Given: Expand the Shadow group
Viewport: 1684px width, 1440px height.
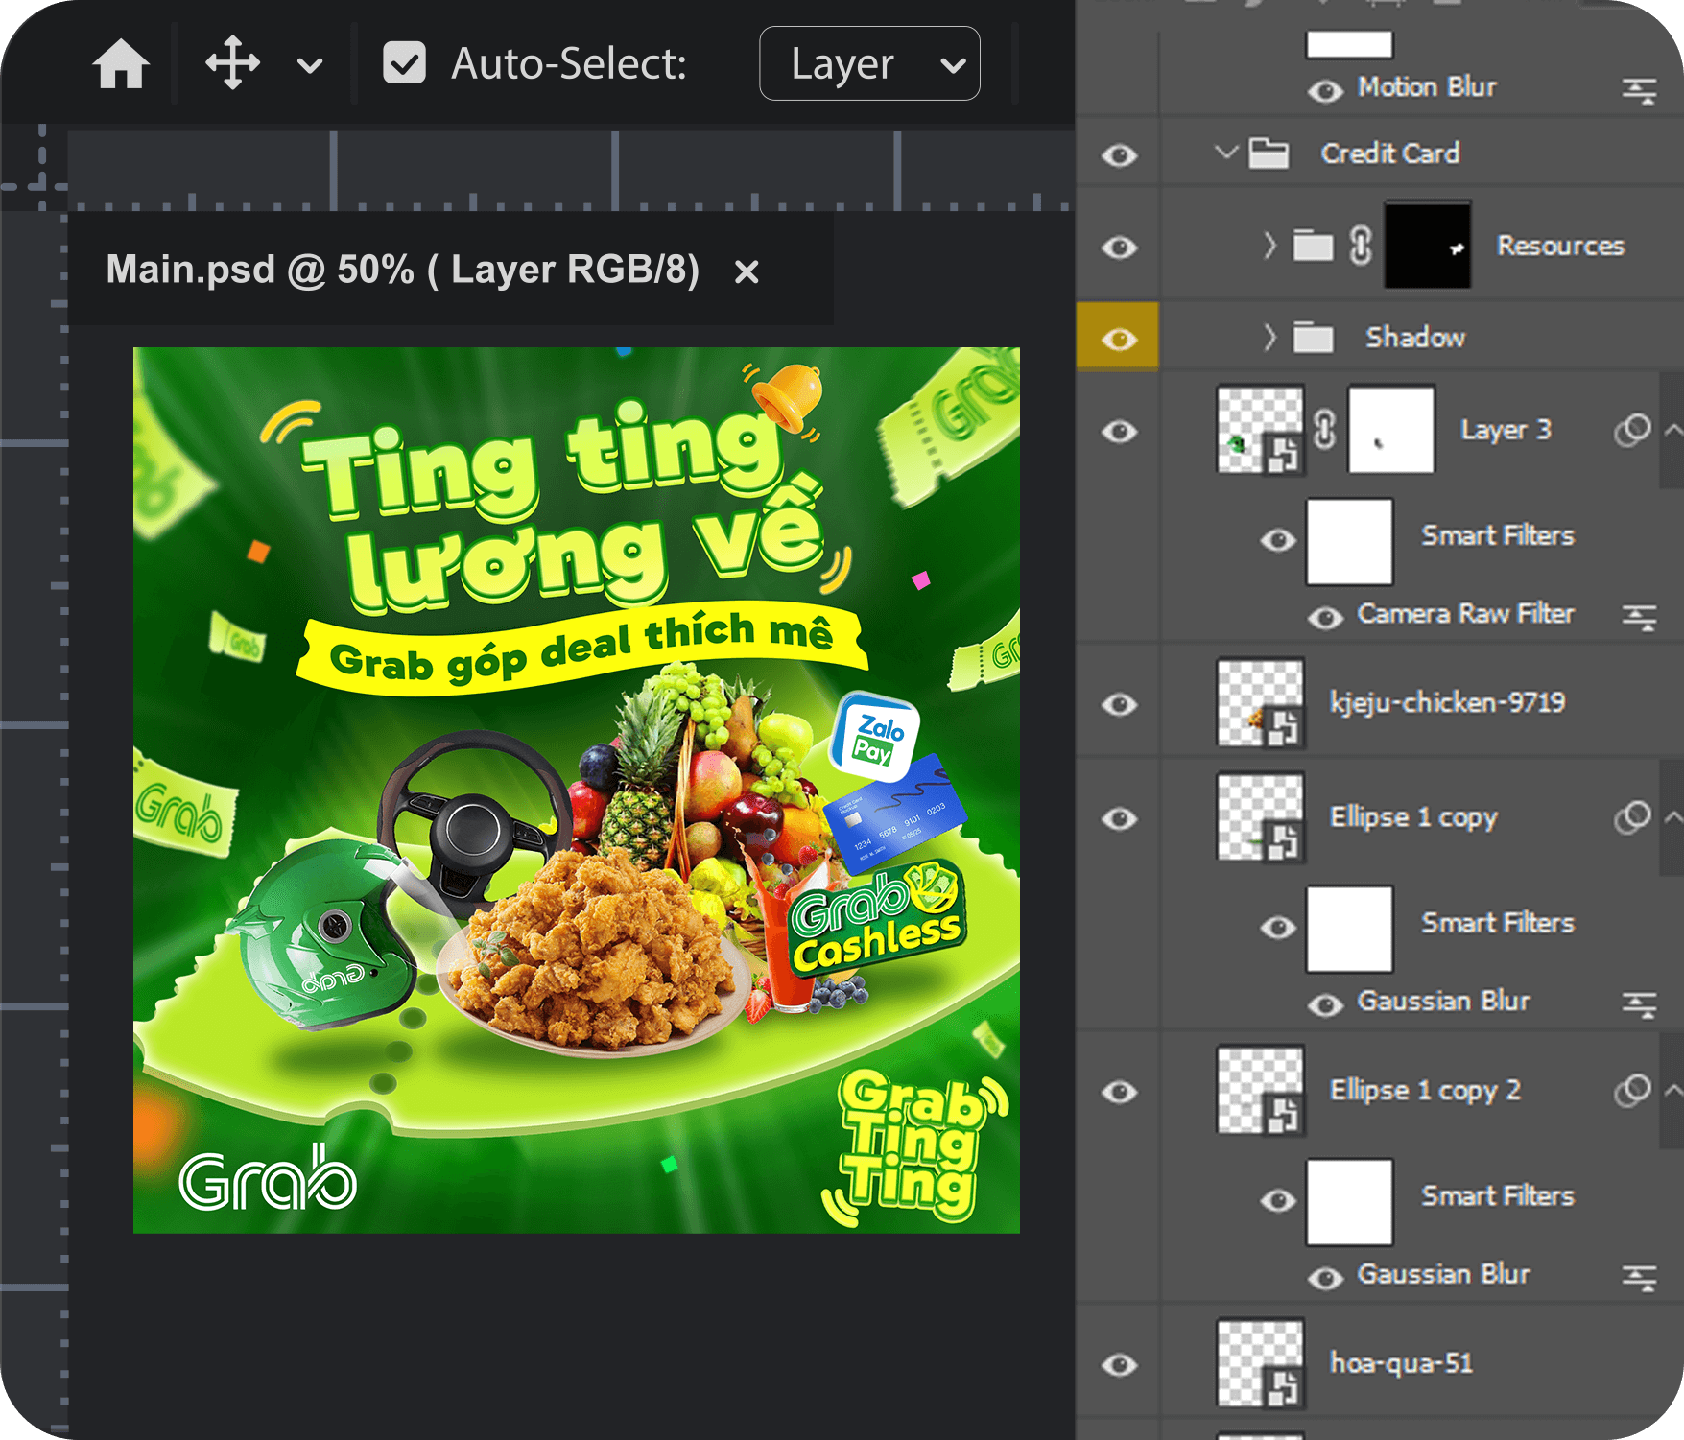Looking at the screenshot, I should click(x=1269, y=337).
